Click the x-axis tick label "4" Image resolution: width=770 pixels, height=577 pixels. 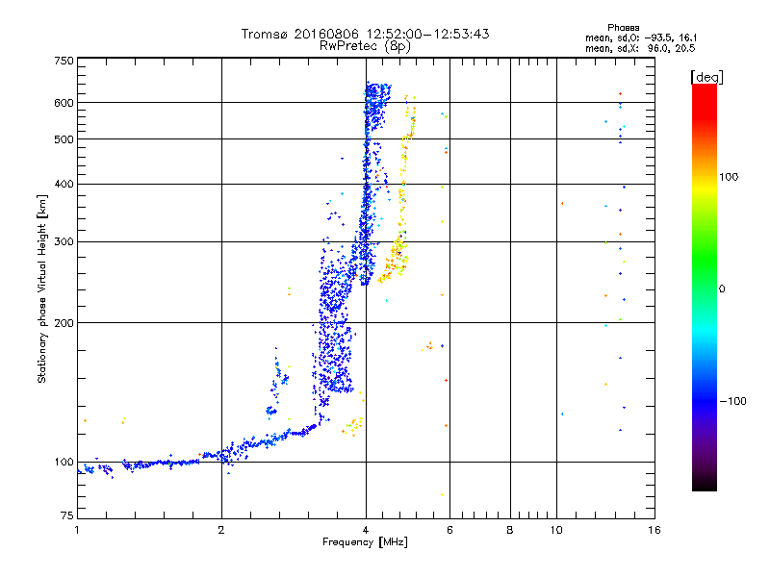pyautogui.click(x=366, y=530)
